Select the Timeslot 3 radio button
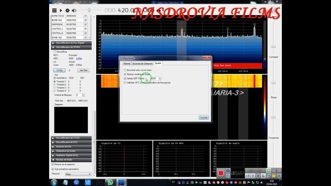 55,88
